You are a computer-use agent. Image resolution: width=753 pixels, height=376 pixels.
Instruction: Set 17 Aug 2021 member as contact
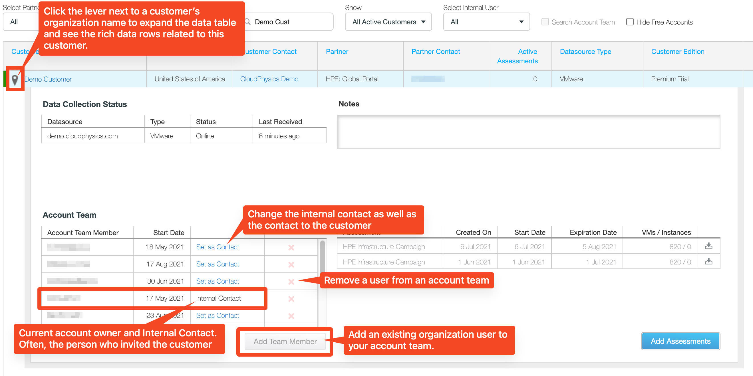pos(218,264)
